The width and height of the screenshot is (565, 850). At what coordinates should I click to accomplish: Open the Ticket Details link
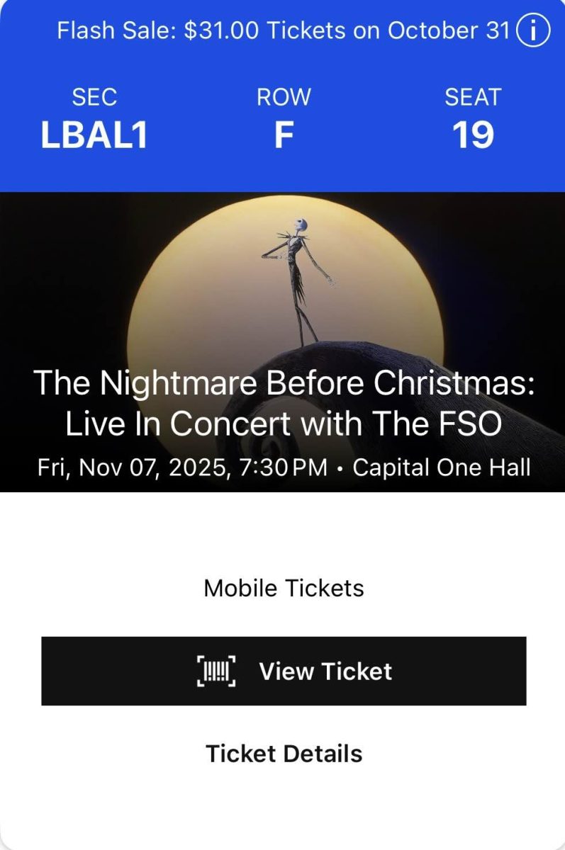pos(284,753)
